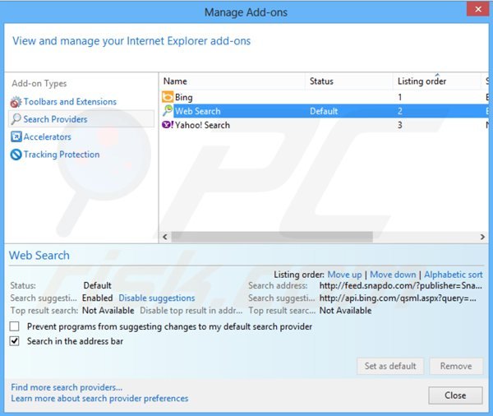This screenshot has width=493, height=416.
Task: Click the feed.snapdo.com search address text
Action: [x=401, y=286]
